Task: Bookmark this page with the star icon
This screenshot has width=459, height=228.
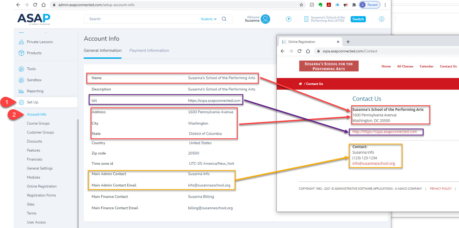Action: coord(301,5)
